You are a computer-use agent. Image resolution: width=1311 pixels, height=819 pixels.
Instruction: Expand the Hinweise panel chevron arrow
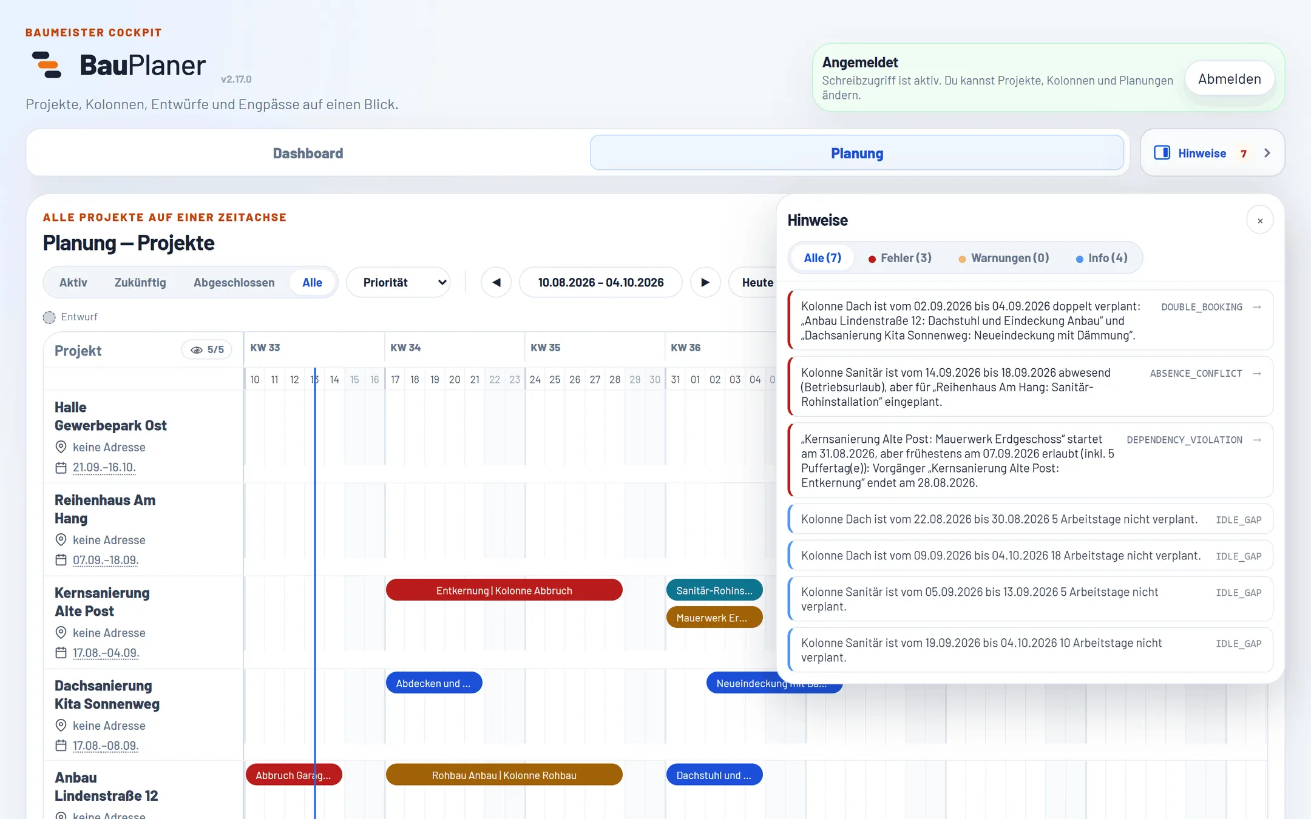1267,153
